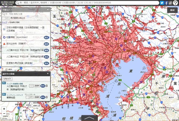Open 解説 for 地盤情報 (KuniJiban)

pyautogui.click(x=46, y=38)
